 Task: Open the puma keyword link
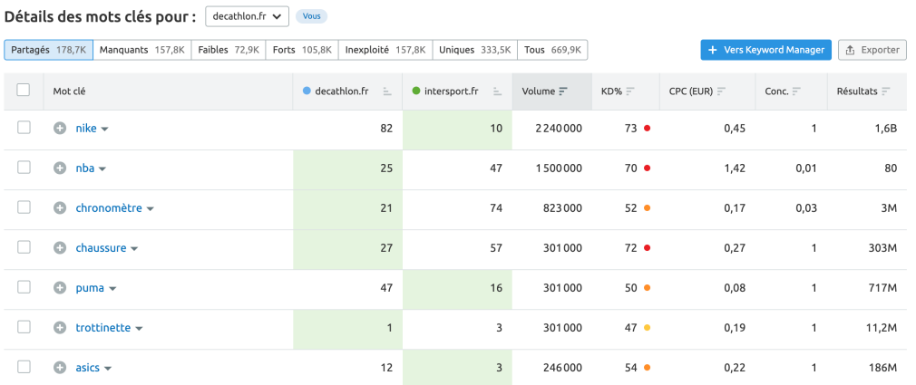pos(90,288)
